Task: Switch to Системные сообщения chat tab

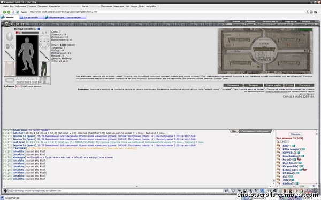Action: 255,131
